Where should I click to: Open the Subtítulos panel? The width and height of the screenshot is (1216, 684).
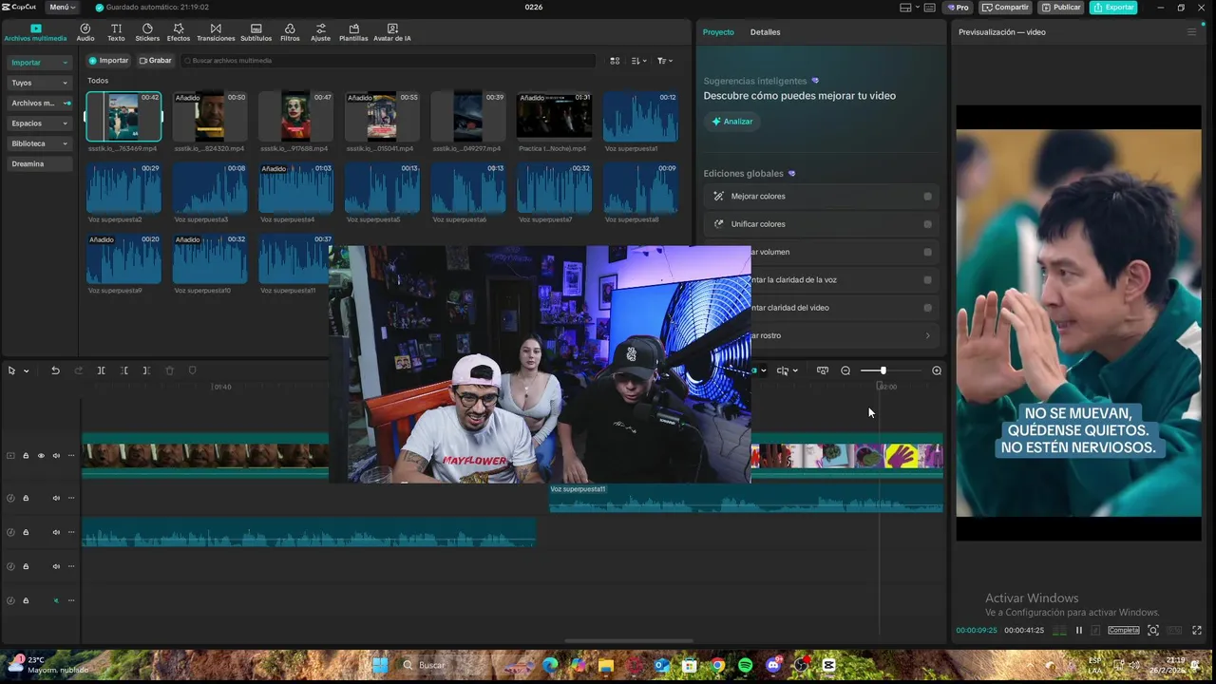point(256,32)
